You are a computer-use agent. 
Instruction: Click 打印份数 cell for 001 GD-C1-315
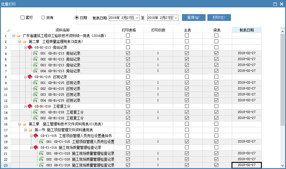pos(158,142)
